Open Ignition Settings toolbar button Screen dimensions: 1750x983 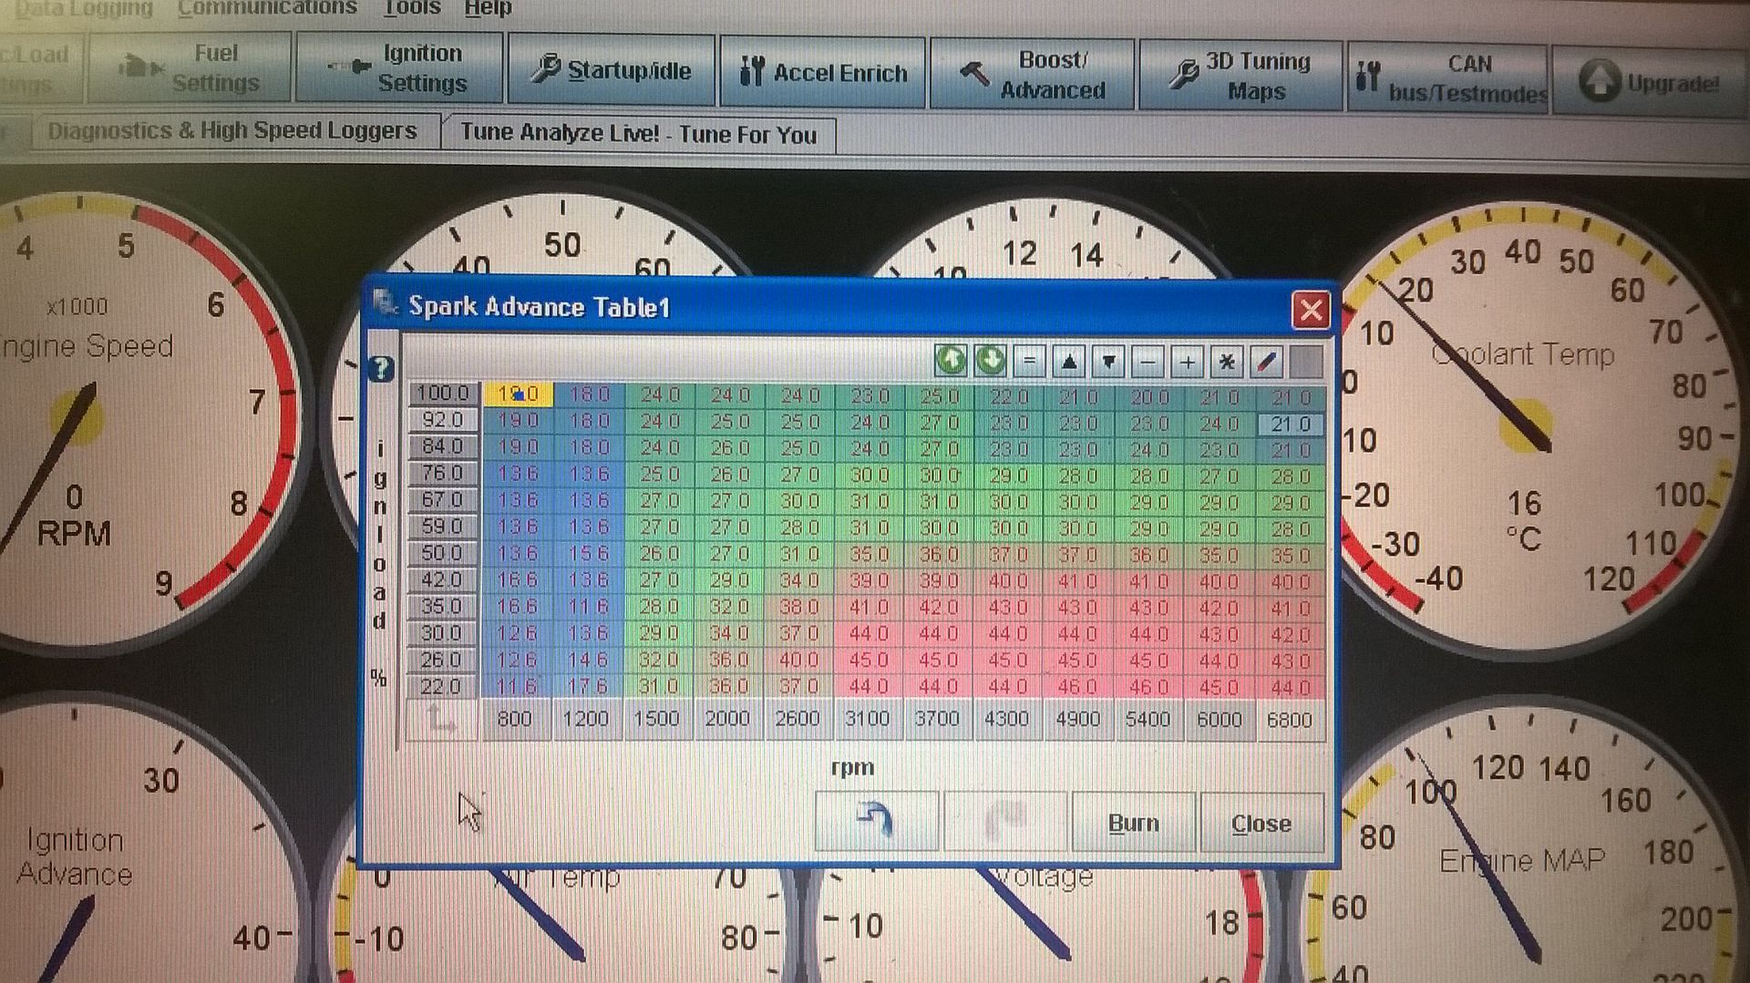pyautogui.click(x=399, y=68)
